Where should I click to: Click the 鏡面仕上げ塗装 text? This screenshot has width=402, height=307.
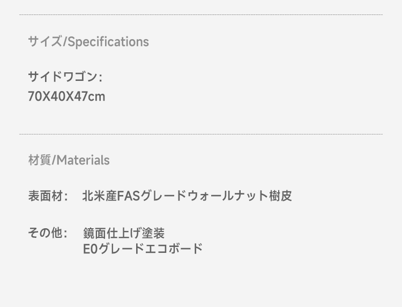(124, 233)
